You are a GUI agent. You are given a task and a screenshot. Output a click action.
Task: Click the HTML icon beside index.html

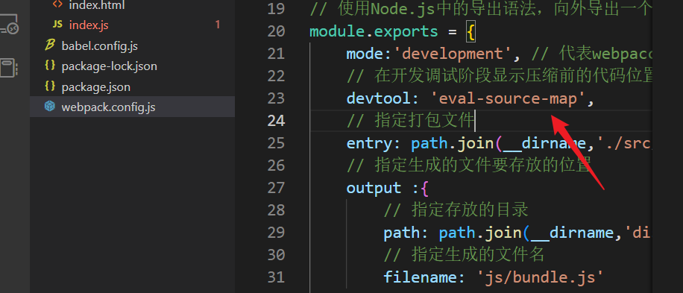57,4
